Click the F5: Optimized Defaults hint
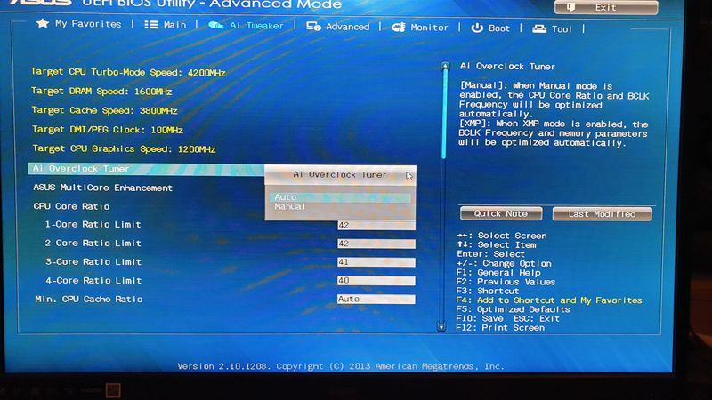This screenshot has width=712, height=400. pyautogui.click(x=513, y=309)
